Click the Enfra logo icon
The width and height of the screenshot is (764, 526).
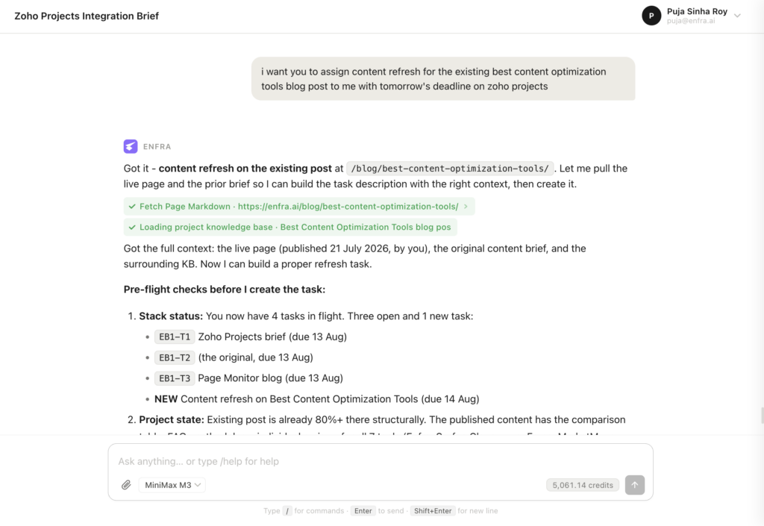point(131,146)
